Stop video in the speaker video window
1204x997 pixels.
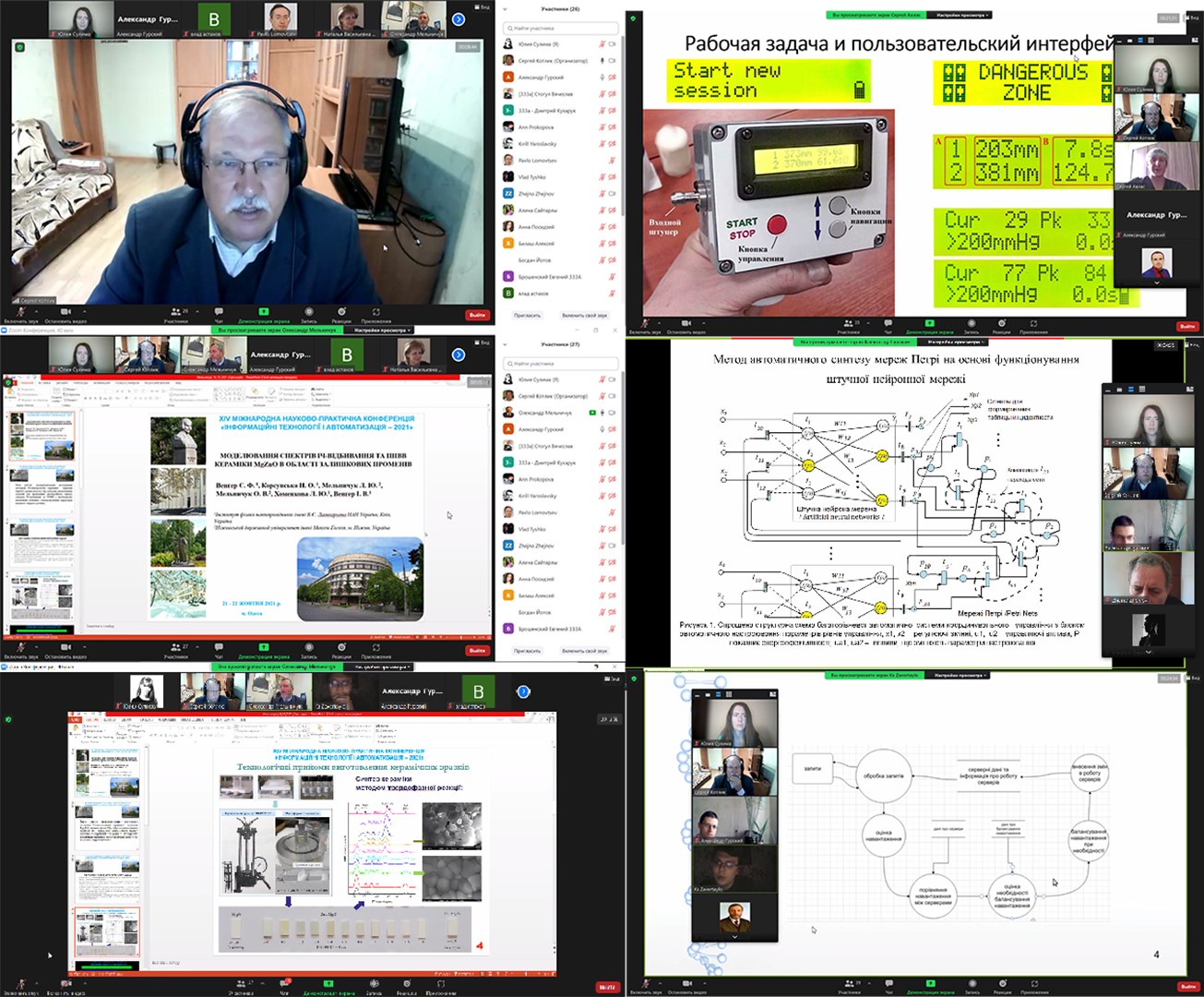coord(66,315)
